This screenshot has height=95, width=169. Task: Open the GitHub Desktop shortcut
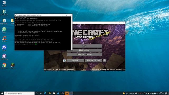pyautogui.click(x=4, y=57)
